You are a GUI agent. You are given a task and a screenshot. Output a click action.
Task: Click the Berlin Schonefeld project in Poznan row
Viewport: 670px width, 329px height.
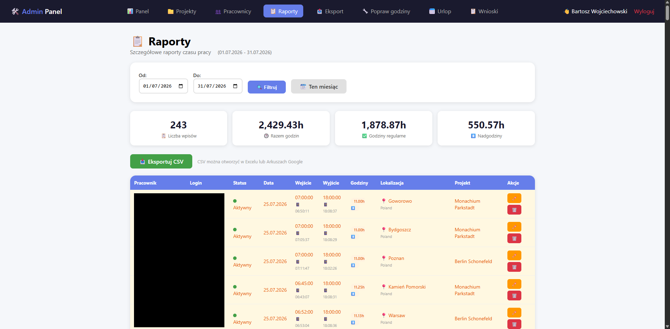click(473, 261)
